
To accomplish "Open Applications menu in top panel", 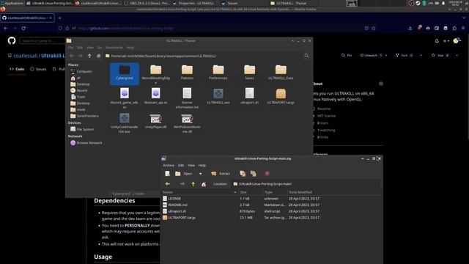I will (12, 3).
